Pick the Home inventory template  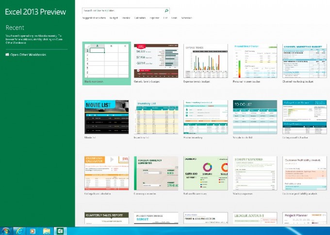206,119
